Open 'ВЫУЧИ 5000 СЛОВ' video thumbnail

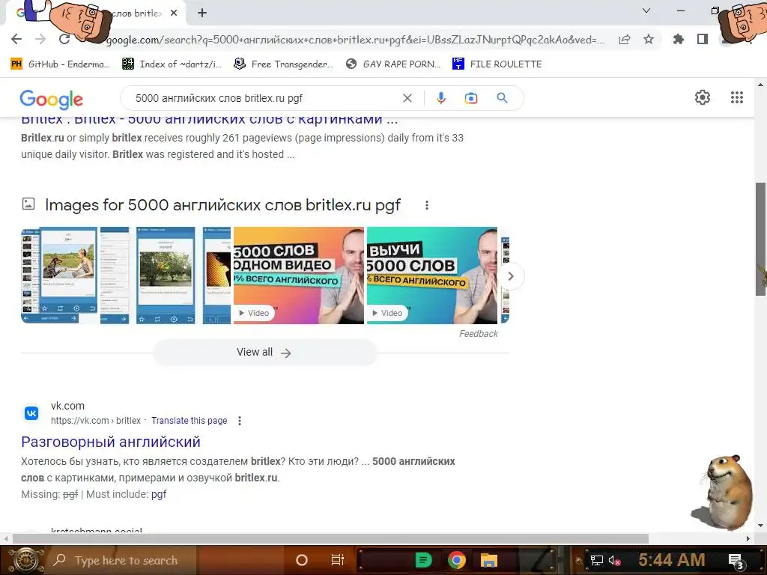[432, 275]
